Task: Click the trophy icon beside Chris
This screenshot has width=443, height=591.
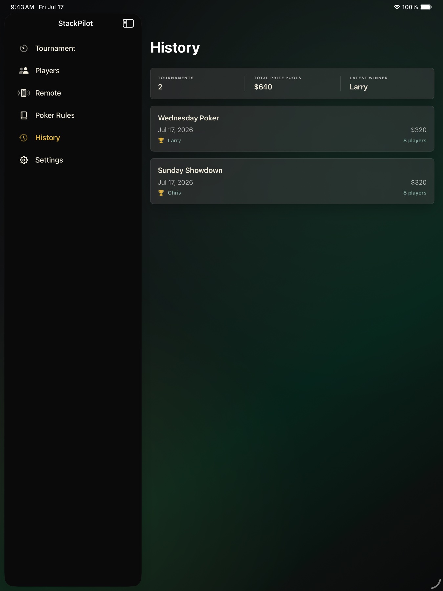Action: [161, 193]
